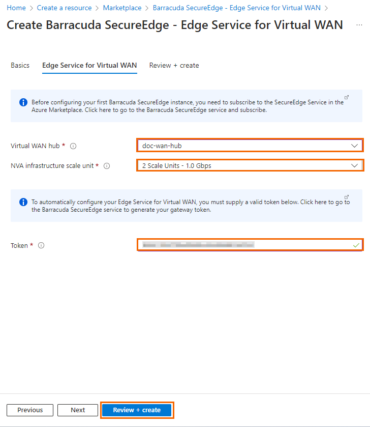
Task: Click inside the Token input field
Action: coord(229,245)
